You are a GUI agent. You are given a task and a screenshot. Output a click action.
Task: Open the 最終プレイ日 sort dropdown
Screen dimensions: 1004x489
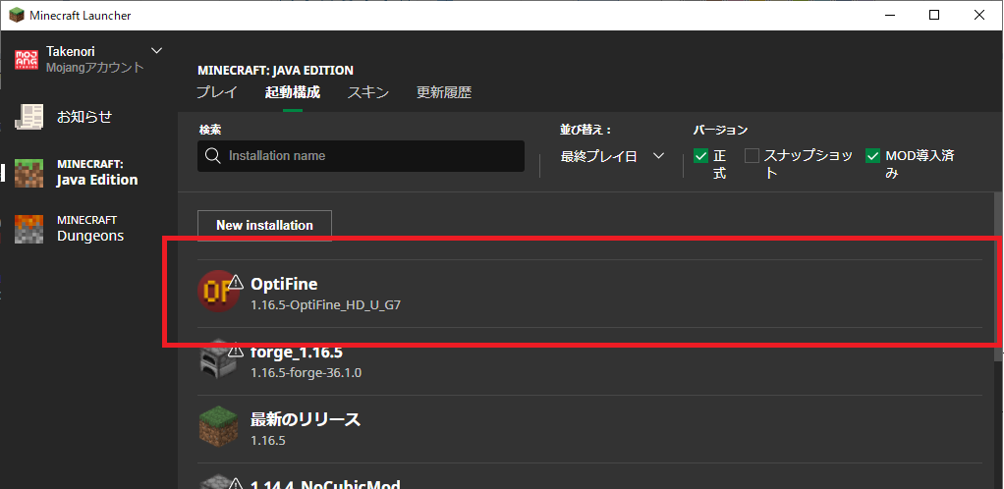pyautogui.click(x=613, y=156)
